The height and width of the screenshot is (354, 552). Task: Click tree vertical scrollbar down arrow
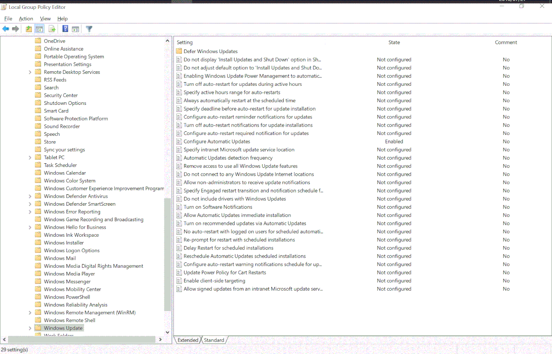[167, 332]
